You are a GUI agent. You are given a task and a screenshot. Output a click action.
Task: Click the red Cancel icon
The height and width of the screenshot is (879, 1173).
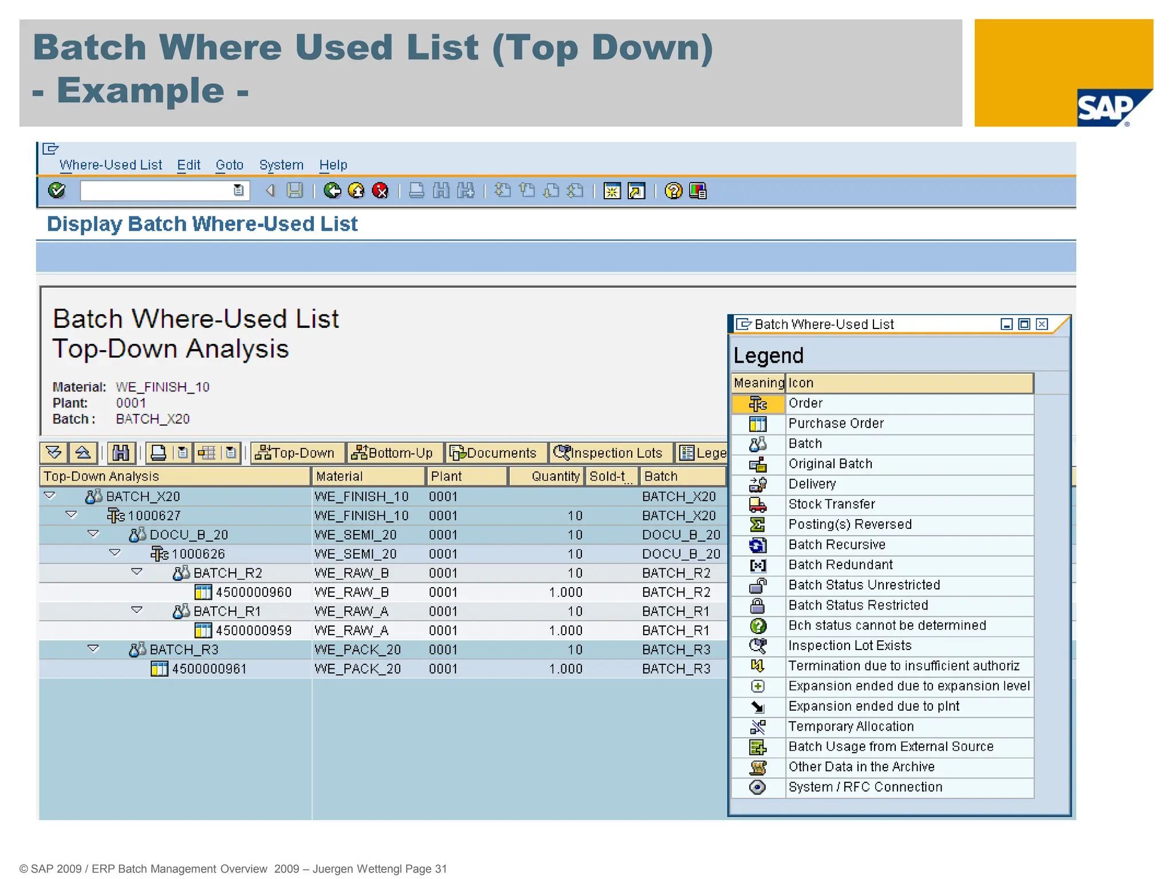click(x=380, y=190)
